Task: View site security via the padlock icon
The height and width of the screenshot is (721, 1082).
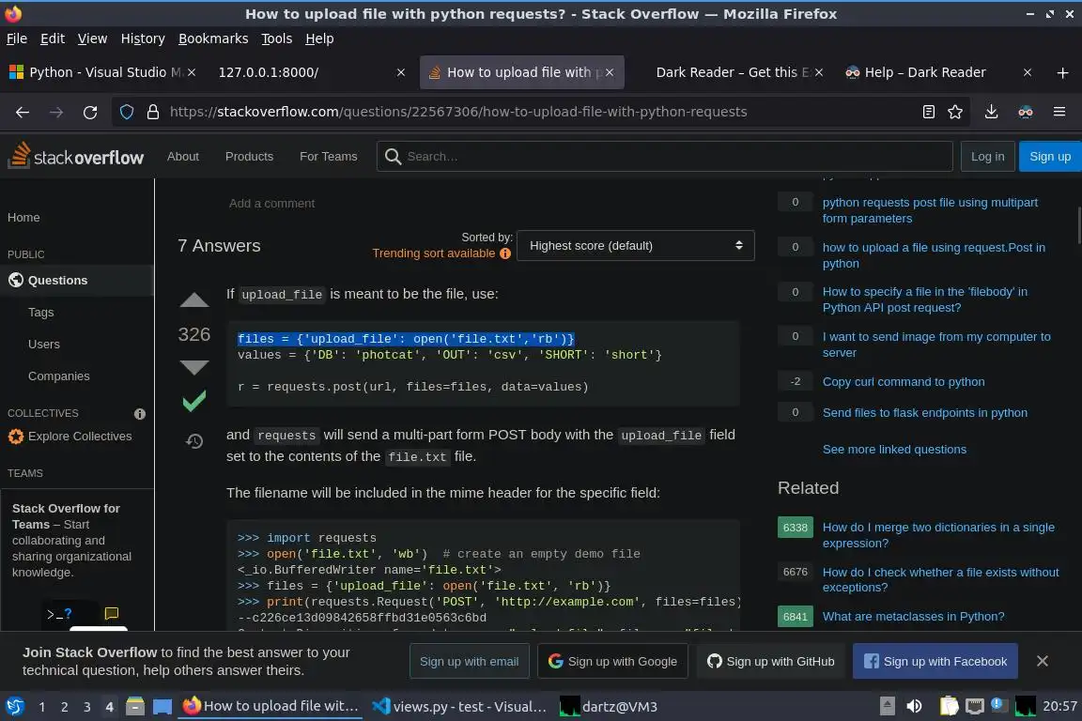Action: [153, 112]
